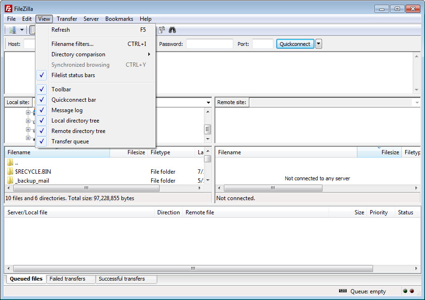Click the speed limit 500 status icon

click(343, 291)
